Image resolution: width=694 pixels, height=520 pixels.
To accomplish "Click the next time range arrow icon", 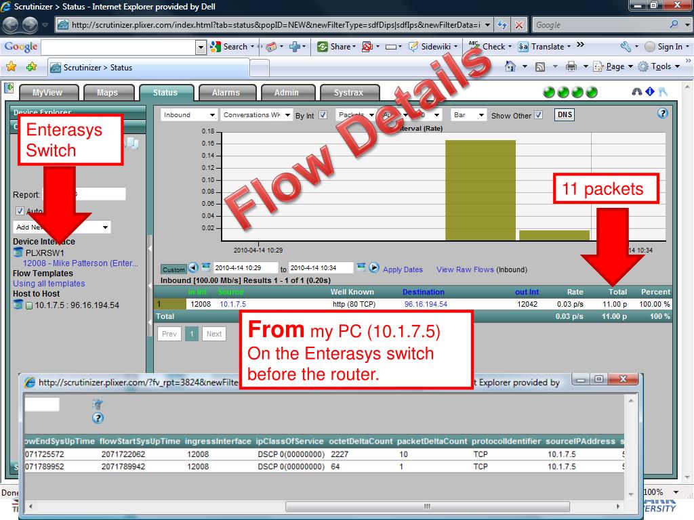I will coord(374,267).
